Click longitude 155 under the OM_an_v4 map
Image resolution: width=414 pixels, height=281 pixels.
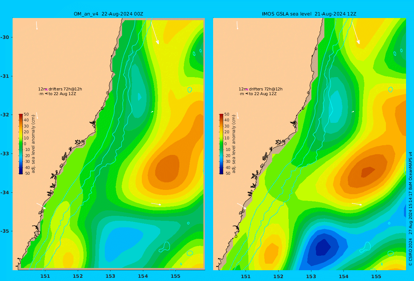tap(176, 276)
